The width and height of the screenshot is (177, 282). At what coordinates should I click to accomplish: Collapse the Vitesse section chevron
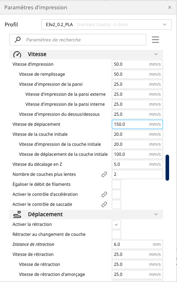click(x=156, y=54)
